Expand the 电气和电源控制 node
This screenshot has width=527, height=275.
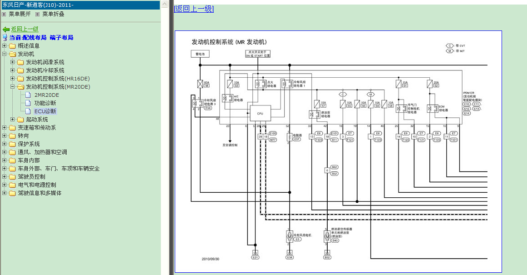click(5, 185)
